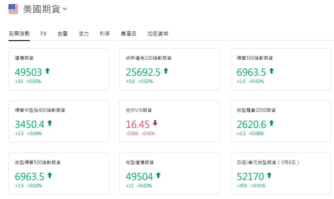Viewport: 334px width, 199px height.
Task: Open the 加密貨幣 tab
Action: point(158,33)
